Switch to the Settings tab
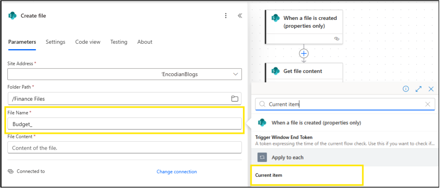Image resolution: width=440 pixels, height=189 pixels. [x=55, y=42]
